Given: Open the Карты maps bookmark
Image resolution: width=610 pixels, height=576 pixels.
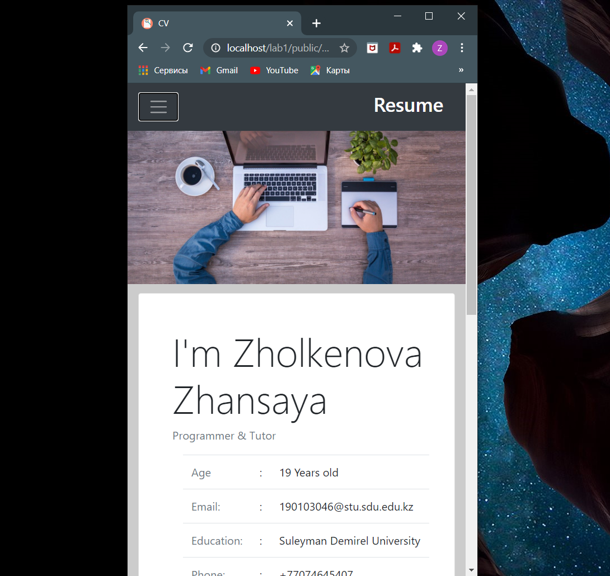Looking at the screenshot, I should point(330,70).
